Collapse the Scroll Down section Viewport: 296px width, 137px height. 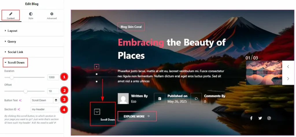16,62
